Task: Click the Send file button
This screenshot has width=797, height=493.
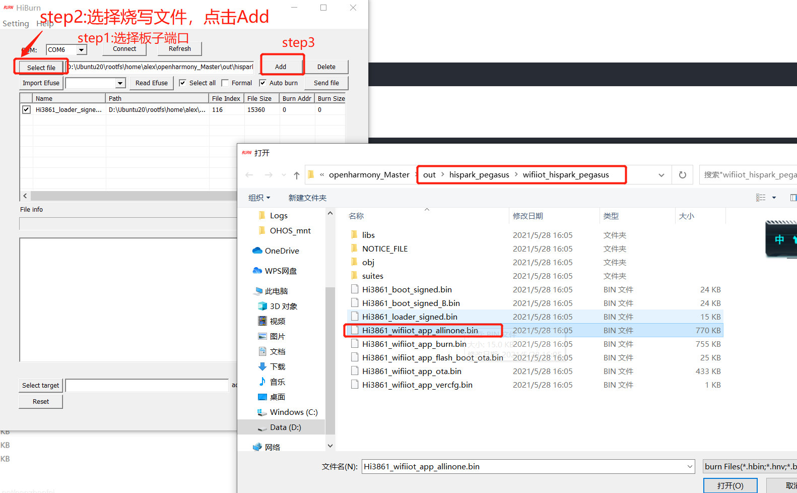Action: click(x=326, y=83)
